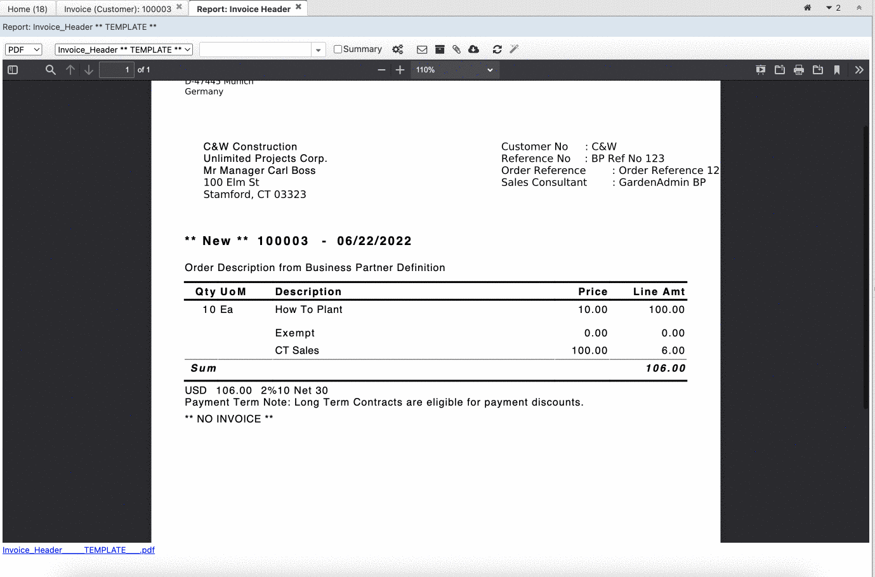Open the output format dropdown showing PDF
Viewport: 875px width, 577px height.
[x=23, y=49]
